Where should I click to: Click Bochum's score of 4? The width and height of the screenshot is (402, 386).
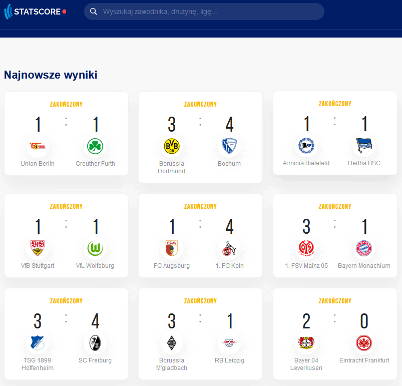pyautogui.click(x=229, y=124)
